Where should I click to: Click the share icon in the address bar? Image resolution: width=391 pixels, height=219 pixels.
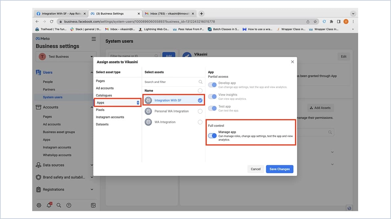308,22
